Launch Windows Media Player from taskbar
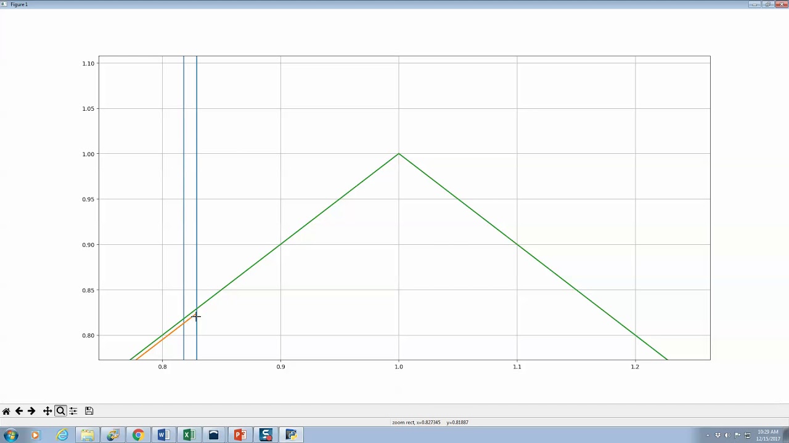The image size is (789, 443). coord(35,436)
